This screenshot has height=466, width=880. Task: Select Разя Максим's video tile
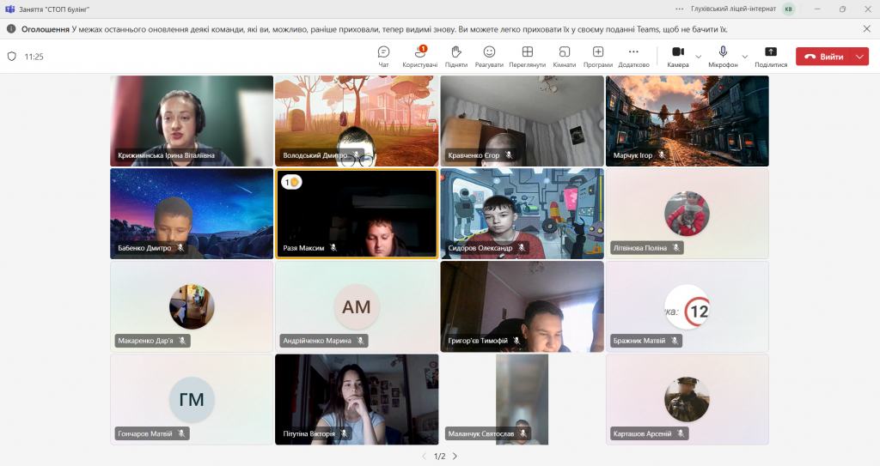point(357,214)
